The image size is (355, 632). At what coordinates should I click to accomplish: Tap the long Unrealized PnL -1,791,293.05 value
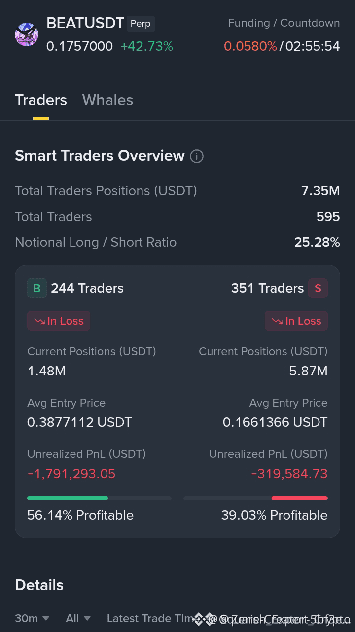click(71, 474)
